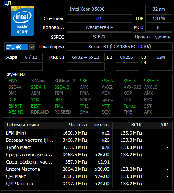Click the RDRAND feature flag
Viewport: 174px width, 193px height.
(40, 112)
